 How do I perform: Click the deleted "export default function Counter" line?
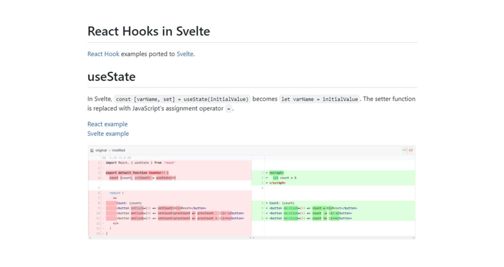pyautogui.click(x=137, y=173)
